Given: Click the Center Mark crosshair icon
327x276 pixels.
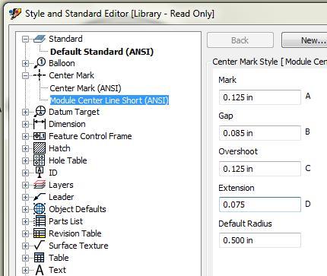Looking at the screenshot, I should coord(40,75).
